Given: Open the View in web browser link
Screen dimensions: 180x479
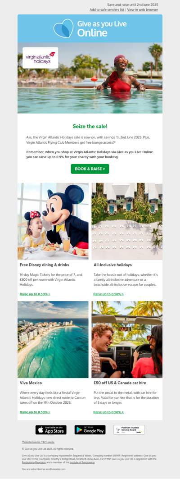Looking at the screenshot, I should pyautogui.click(x=143, y=10).
